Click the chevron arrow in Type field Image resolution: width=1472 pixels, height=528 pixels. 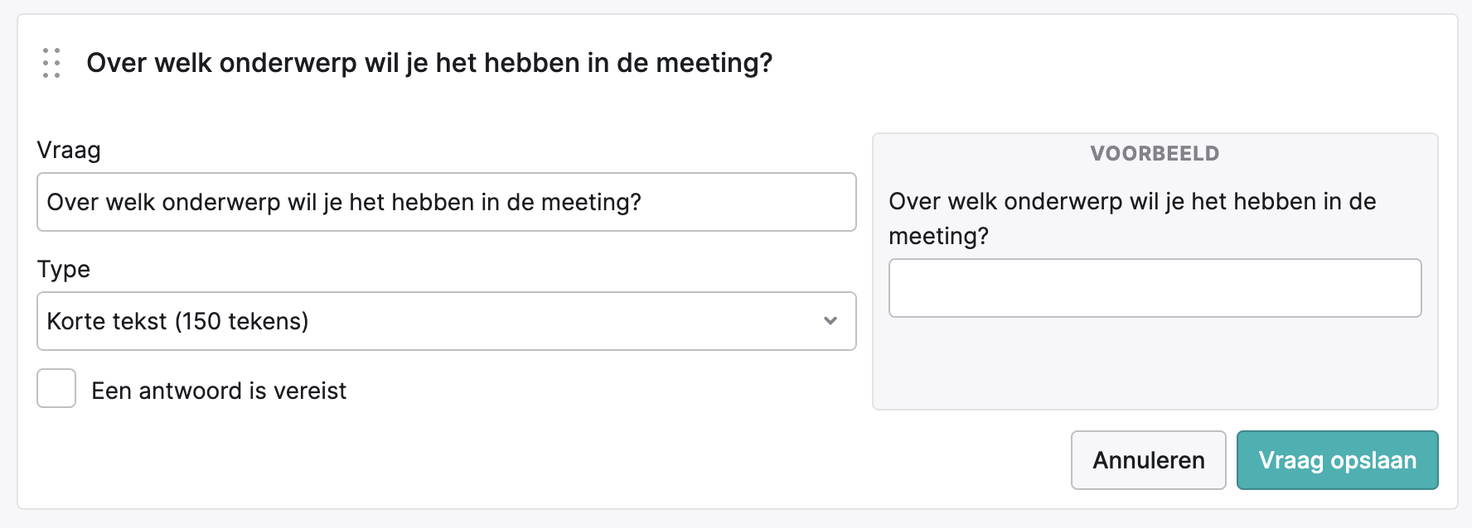pyautogui.click(x=830, y=321)
